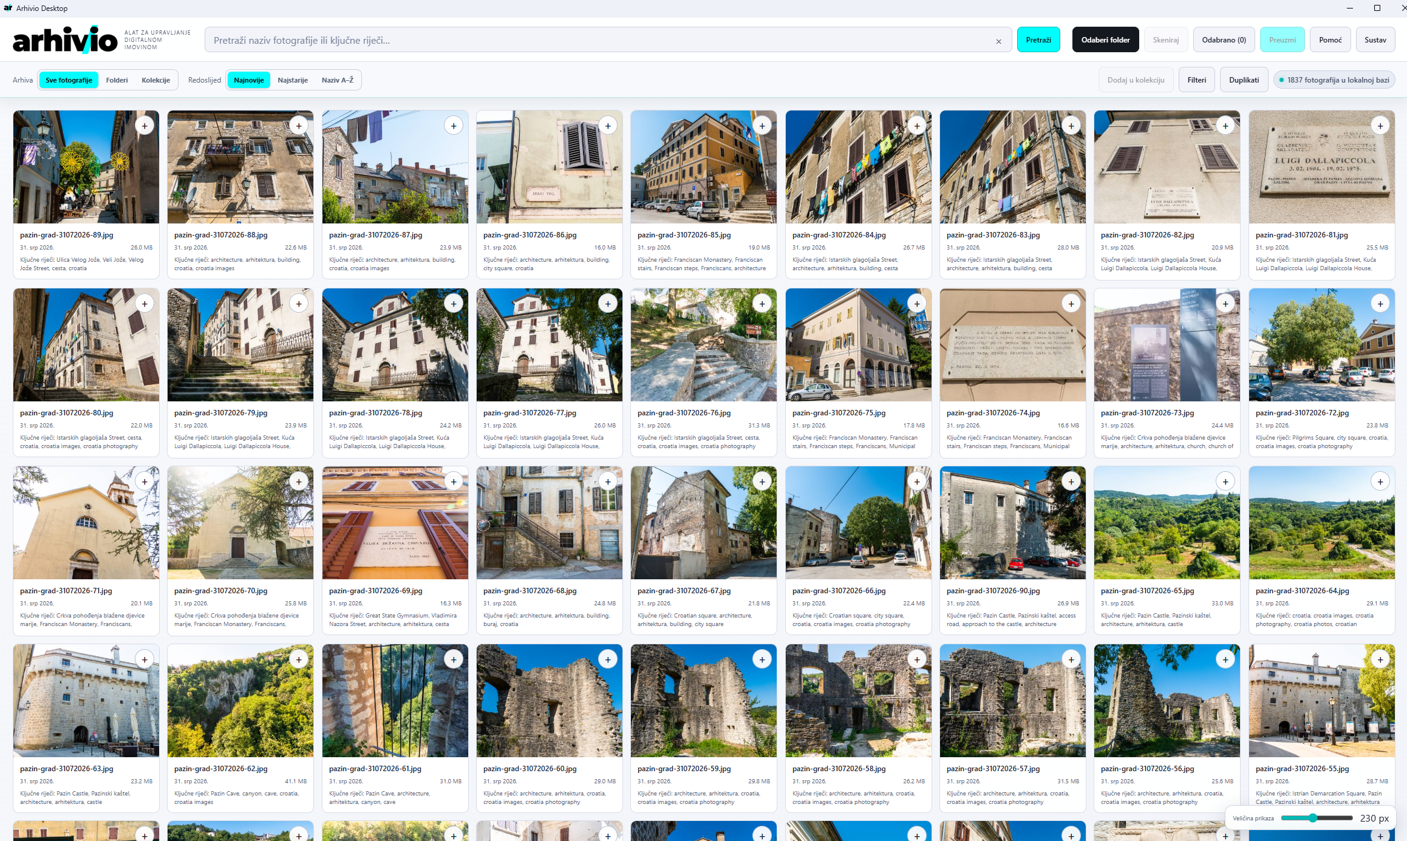Click the Pretraži search button
The height and width of the screenshot is (841, 1407).
tap(1038, 40)
